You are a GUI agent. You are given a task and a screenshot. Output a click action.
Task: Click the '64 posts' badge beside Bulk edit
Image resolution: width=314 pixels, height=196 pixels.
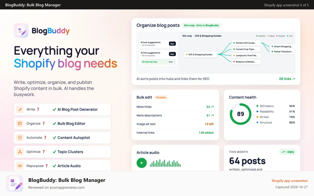[161, 97]
